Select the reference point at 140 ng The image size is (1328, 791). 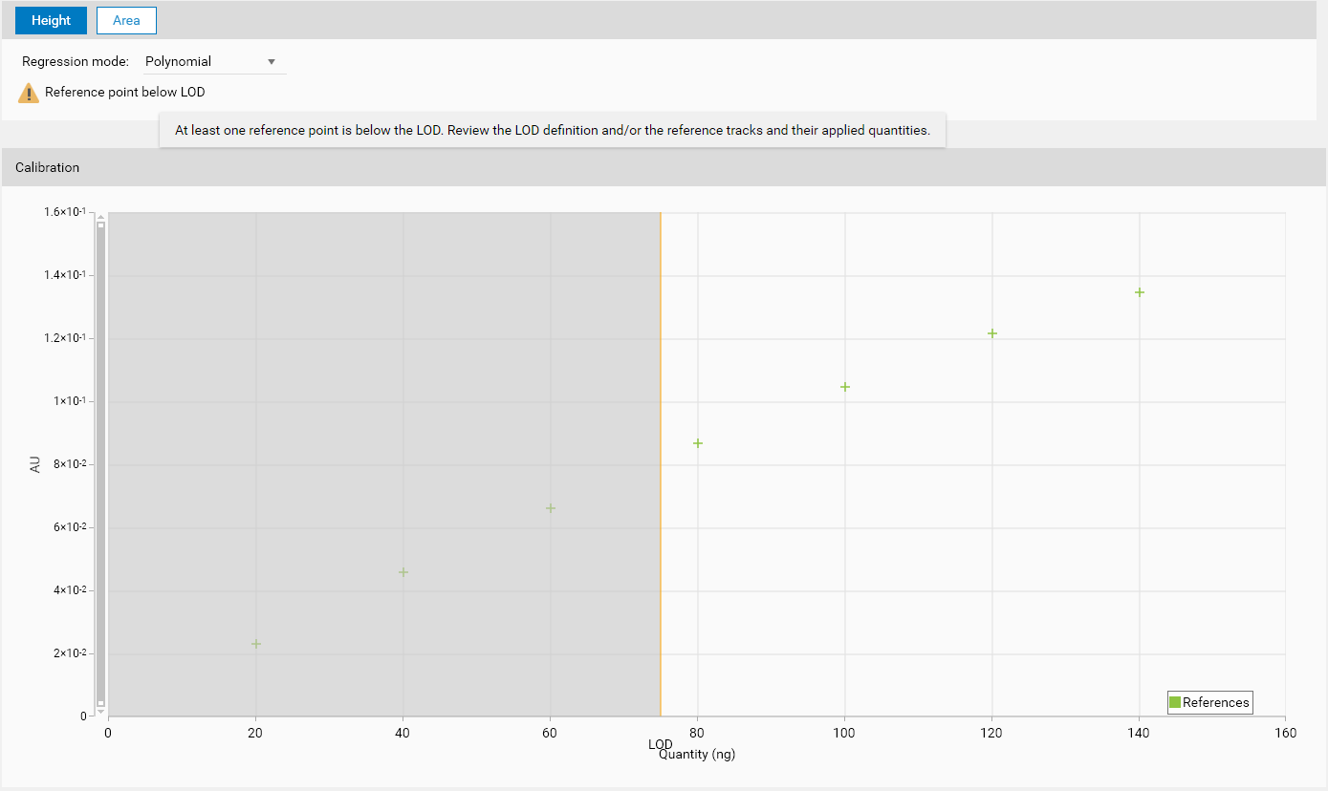click(1140, 292)
